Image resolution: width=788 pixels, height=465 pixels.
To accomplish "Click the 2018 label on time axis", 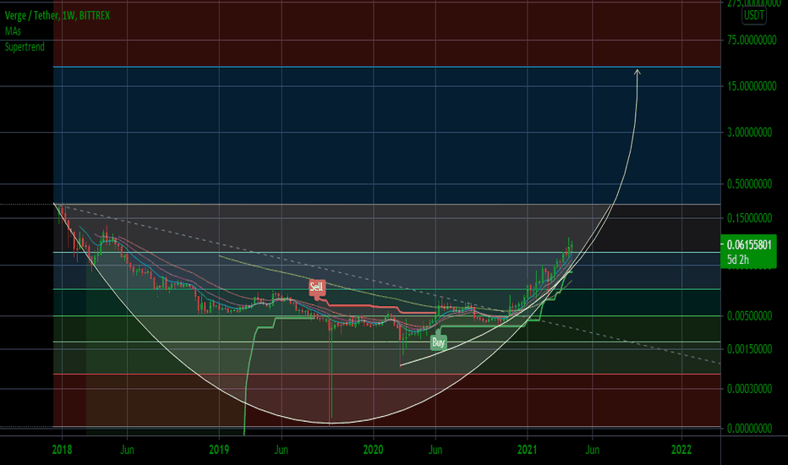I will (x=62, y=450).
